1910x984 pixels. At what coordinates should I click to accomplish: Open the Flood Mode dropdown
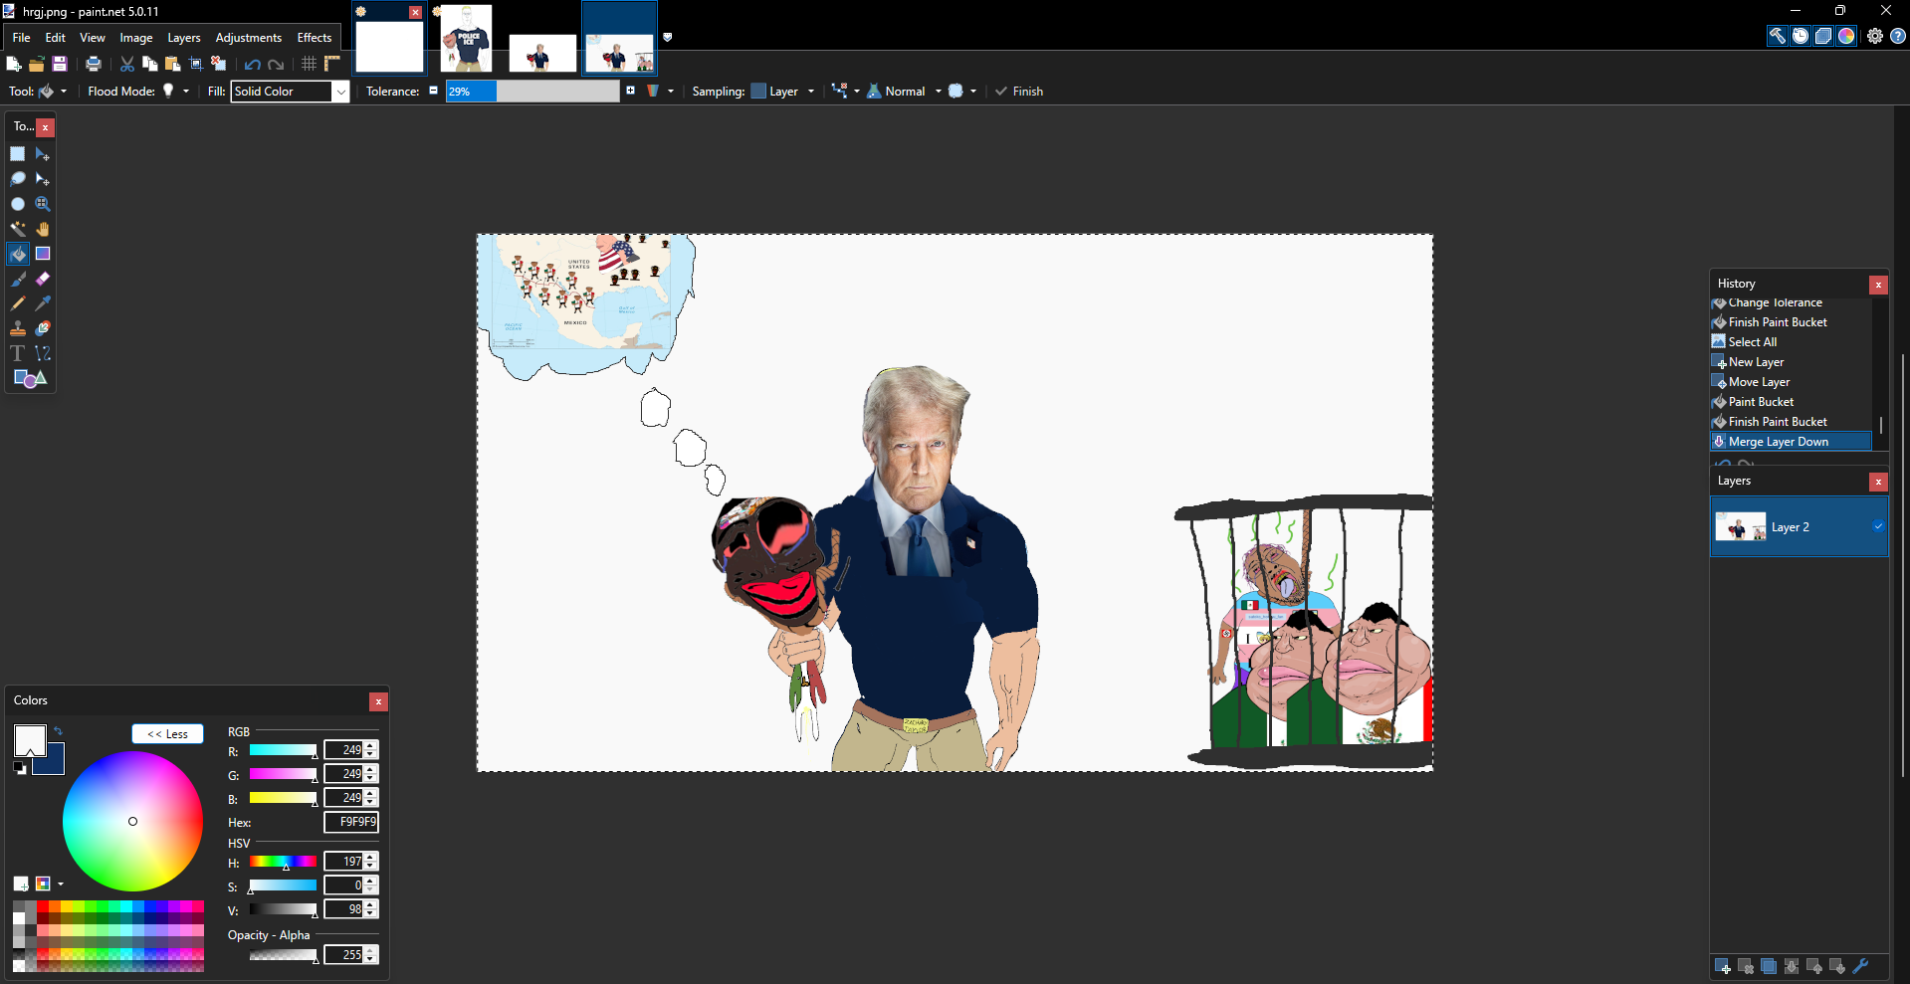[175, 92]
